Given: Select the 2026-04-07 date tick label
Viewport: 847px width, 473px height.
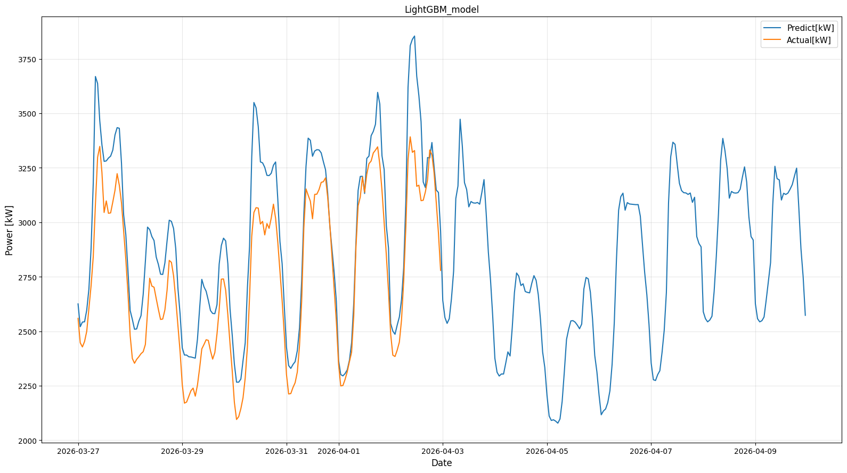Looking at the screenshot, I should click(651, 451).
